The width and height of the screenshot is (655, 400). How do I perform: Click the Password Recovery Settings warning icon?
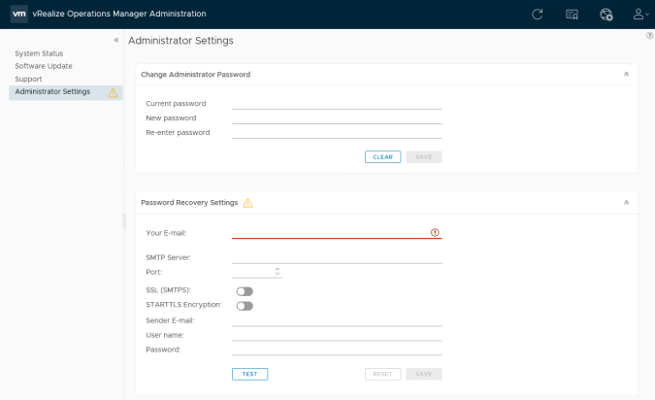pyautogui.click(x=247, y=203)
